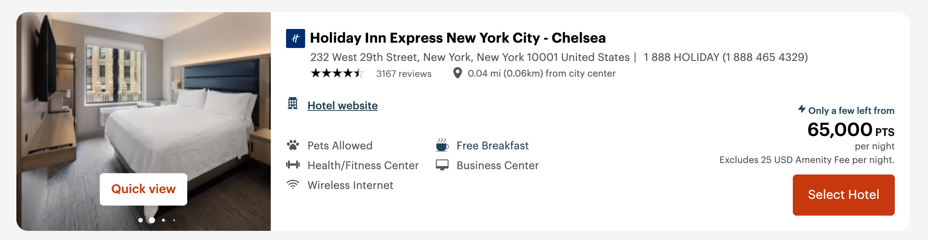Open the 3167 reviews link
The image size is (928, 240).
click(403, 73)
